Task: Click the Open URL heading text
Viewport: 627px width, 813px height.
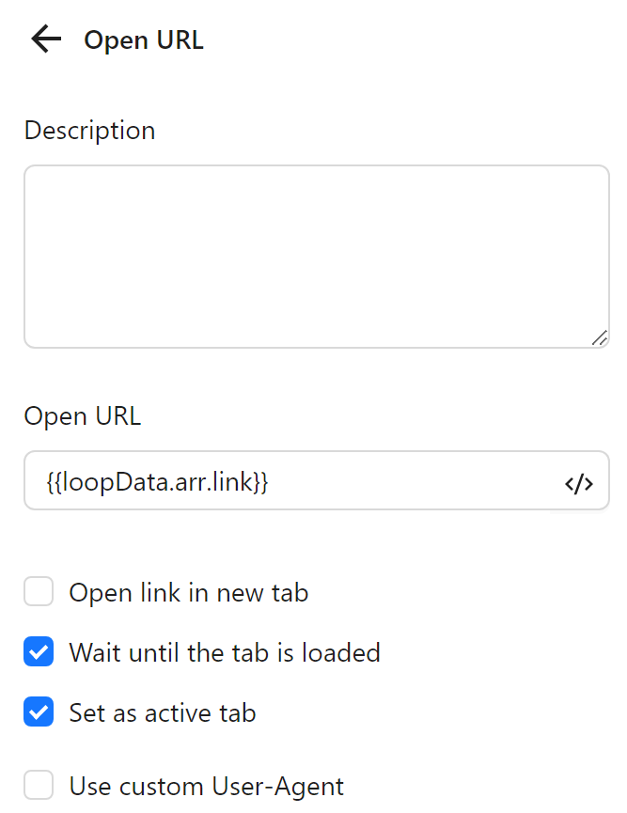Action: [x=143, y=39]
